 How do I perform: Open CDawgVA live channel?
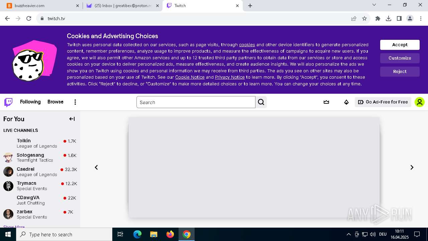[x=40, y=200]
